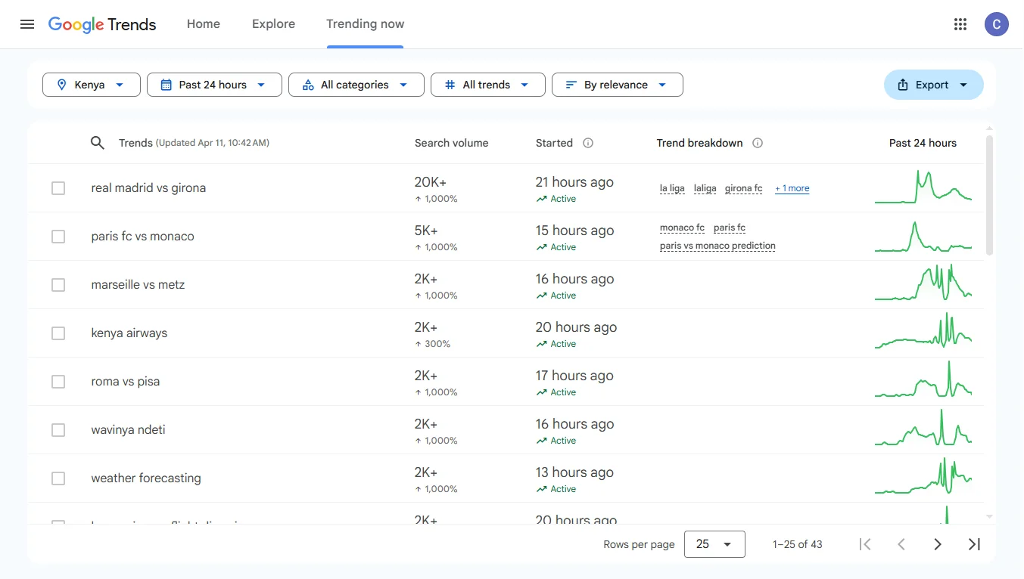Click the export share icon
The height and width of the screenshot is (579, 1024).
click(903, 85)
